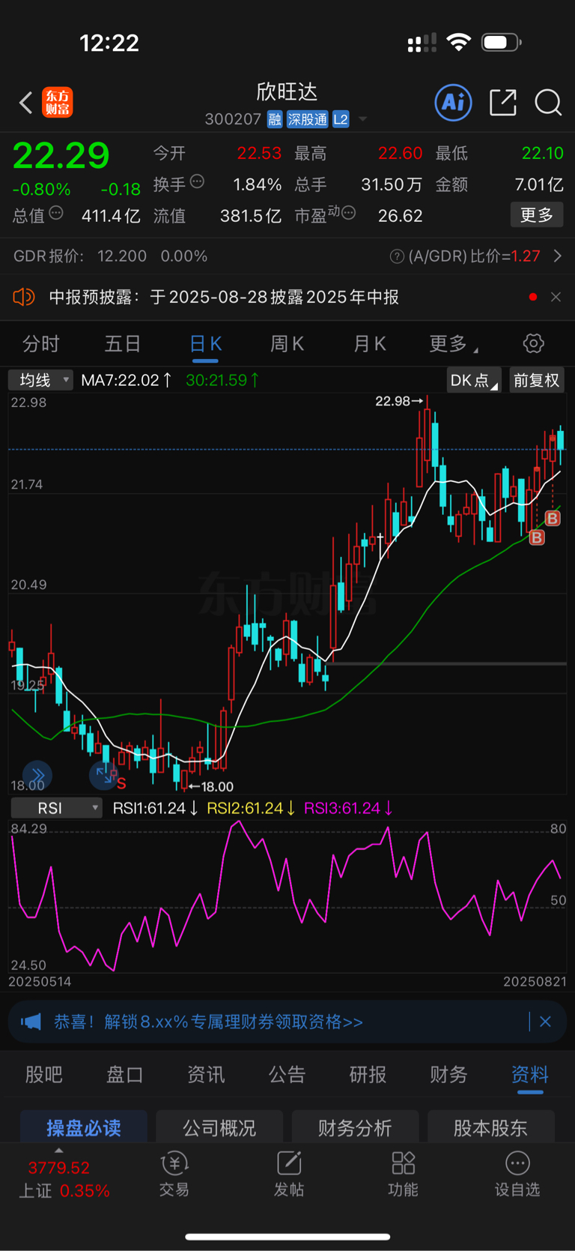Image resolution: width=575 pixels, height=1251 pixels.
Task: Open the 公告 tab
Action: pyautogui.click(x=287, y=1075)
